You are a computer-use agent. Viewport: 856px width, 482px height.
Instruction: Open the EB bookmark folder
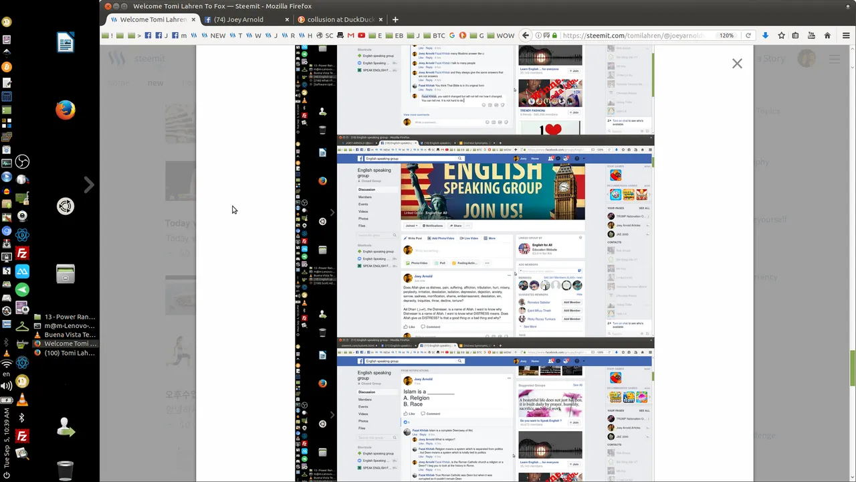394,35
